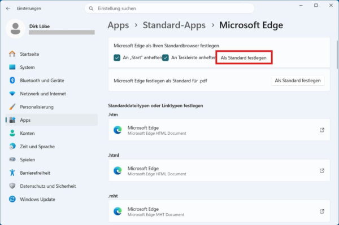
Task: Select the Bluetooth icon in sidebar
Action: pos(12,80)
